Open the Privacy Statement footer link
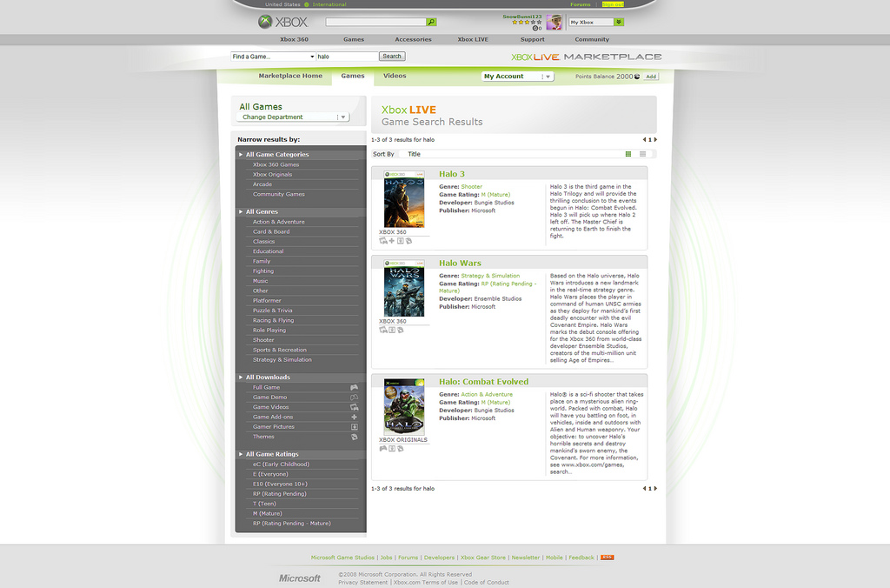The width and height of the screenshot is (890, 588). pos(363,582)
